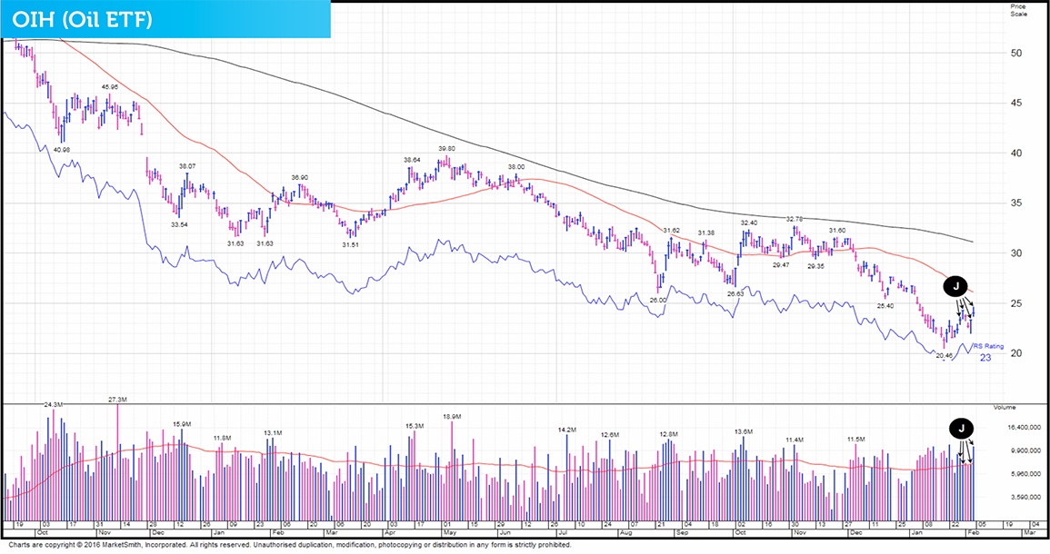Select the 20 value on the price scale
Screen dimensions: 1050x554
[x=1017, y=354]
